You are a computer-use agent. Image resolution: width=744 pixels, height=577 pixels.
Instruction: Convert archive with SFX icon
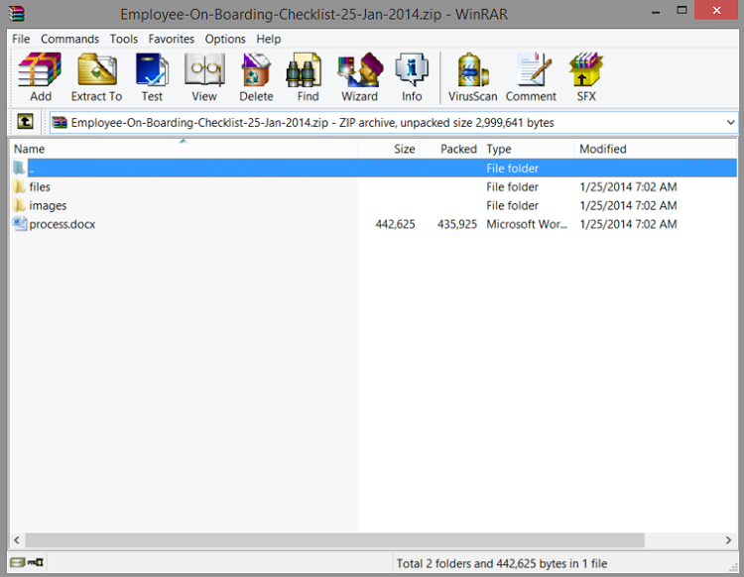[586, 77]
